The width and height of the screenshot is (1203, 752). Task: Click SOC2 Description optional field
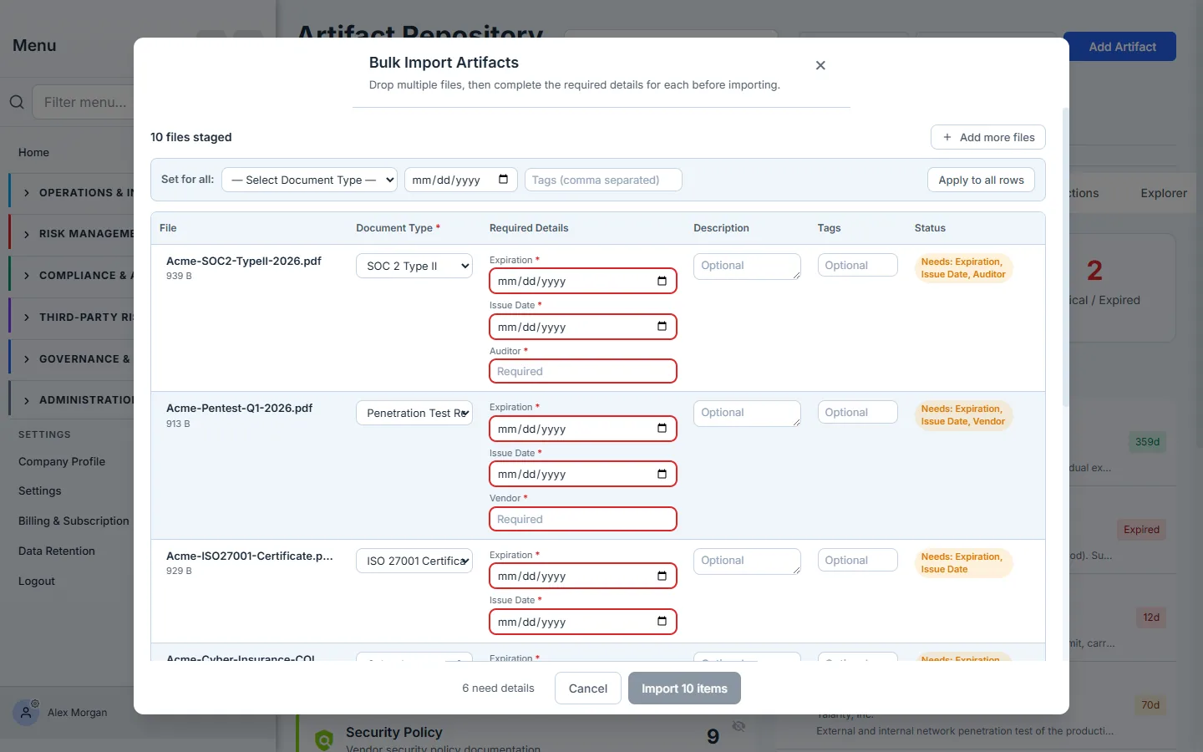[x=747, y=267]
